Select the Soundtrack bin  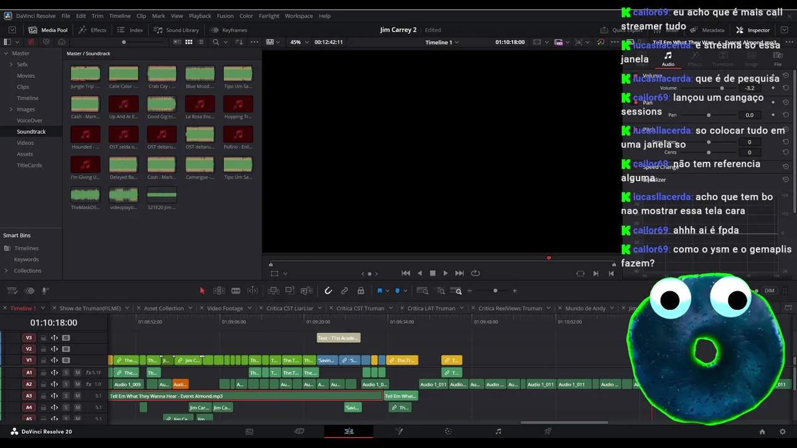[x=31, y=131]
